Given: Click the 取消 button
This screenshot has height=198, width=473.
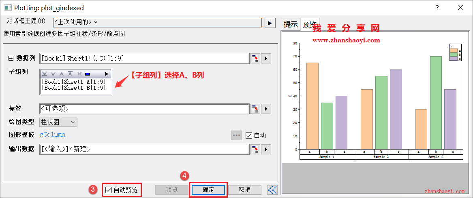Looking at the screenshot, I should click(x=244, y=190).
